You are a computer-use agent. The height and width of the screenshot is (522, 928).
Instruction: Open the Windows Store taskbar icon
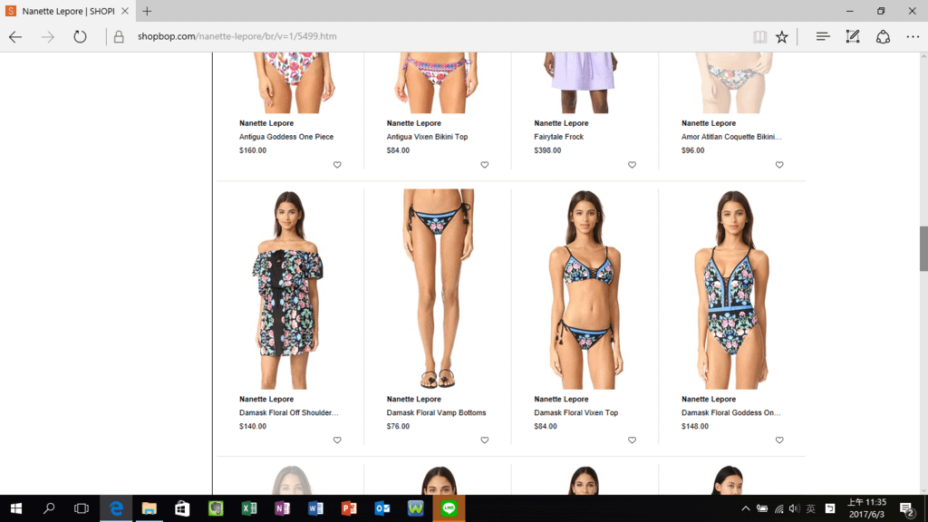tap(182, 508)
